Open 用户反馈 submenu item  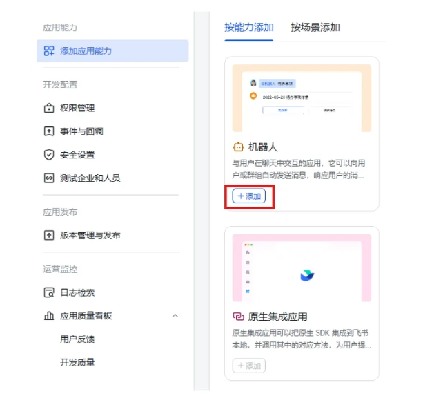click(77, 339)
